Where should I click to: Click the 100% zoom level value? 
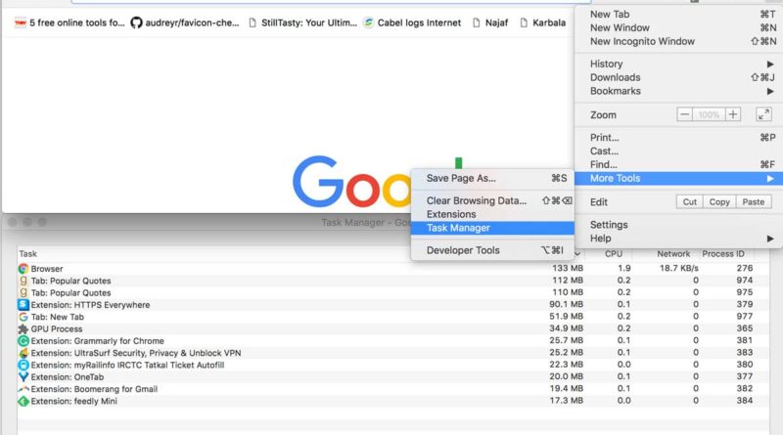709,114
